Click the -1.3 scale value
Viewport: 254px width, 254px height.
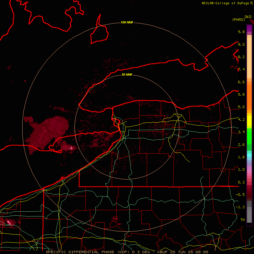click(240, 207)
